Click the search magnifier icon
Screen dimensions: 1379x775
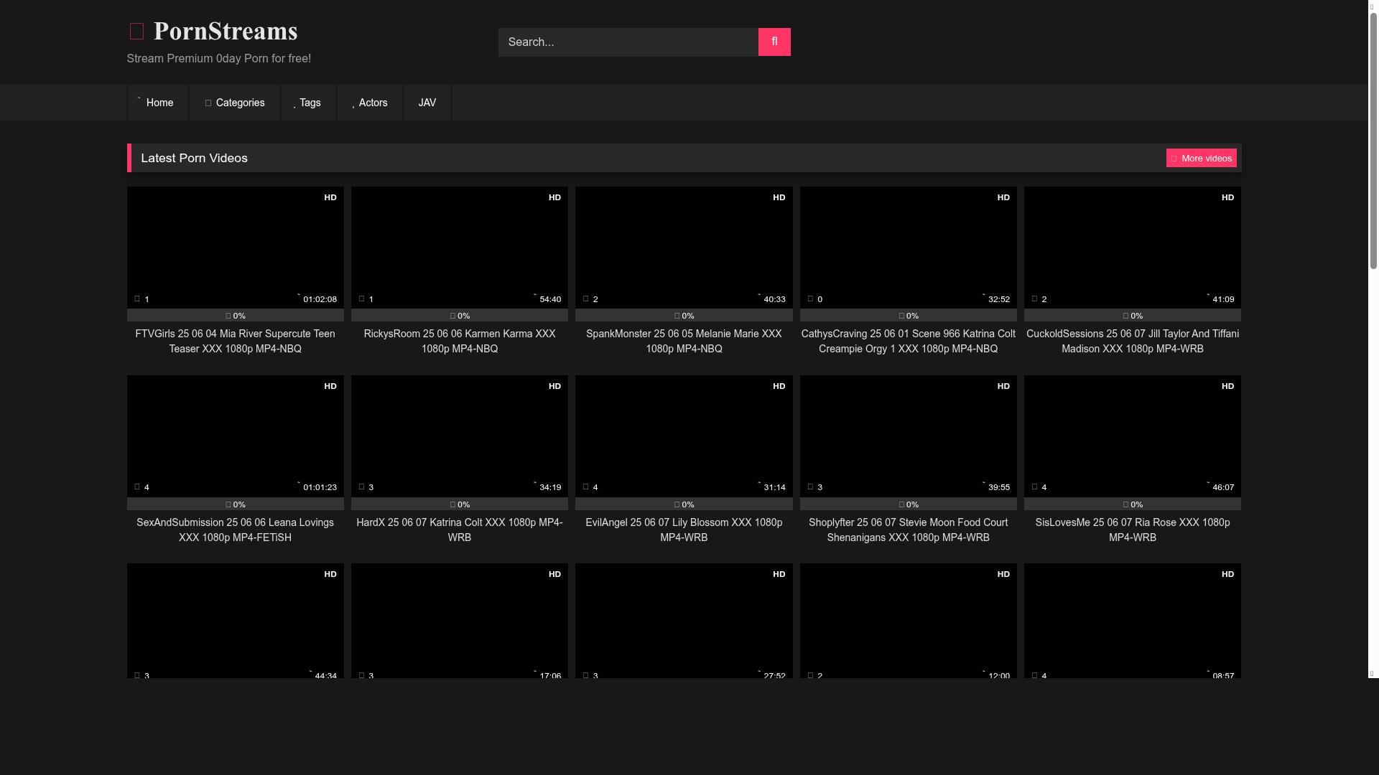tap(774, 42)
